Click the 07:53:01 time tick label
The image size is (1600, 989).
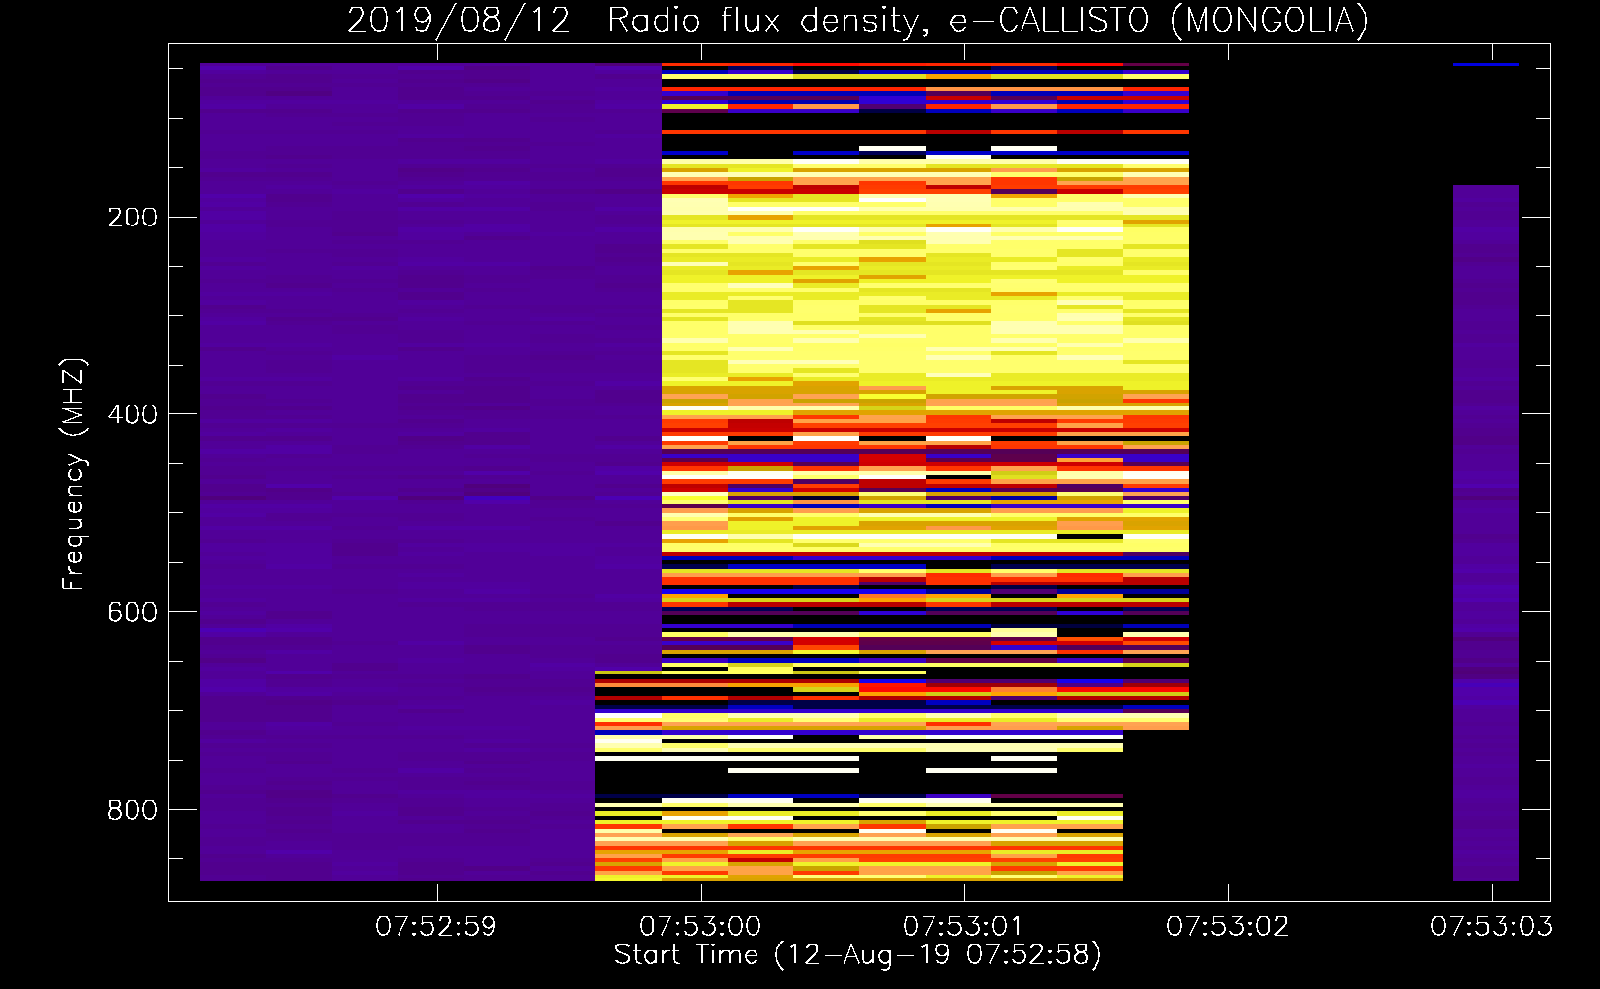pos(963,927)
